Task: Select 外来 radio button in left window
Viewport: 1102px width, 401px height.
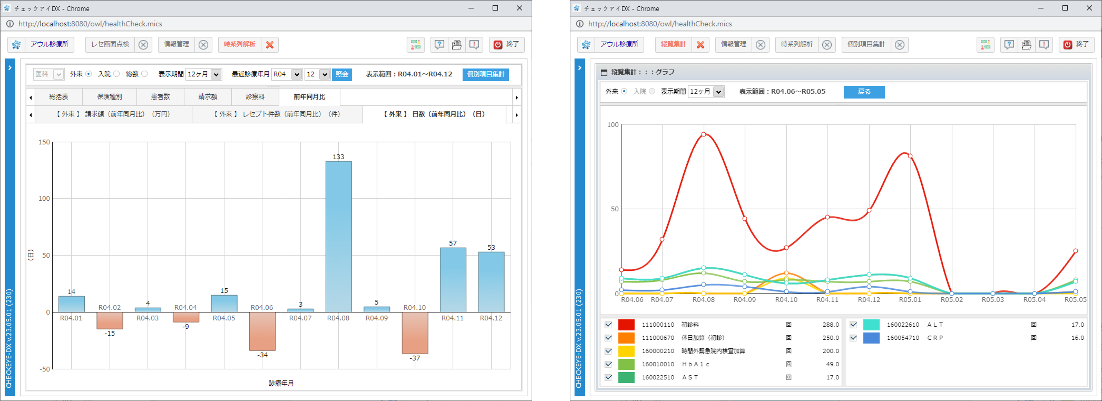Action: (x=89, y=74)
